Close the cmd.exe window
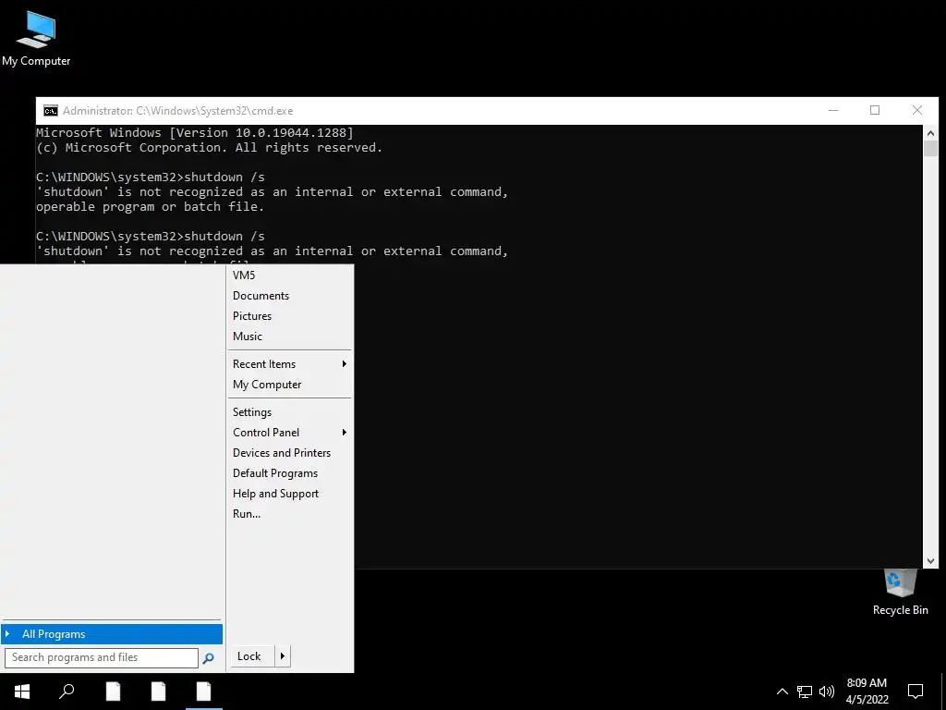946x710 pixels. pos(917,111)
